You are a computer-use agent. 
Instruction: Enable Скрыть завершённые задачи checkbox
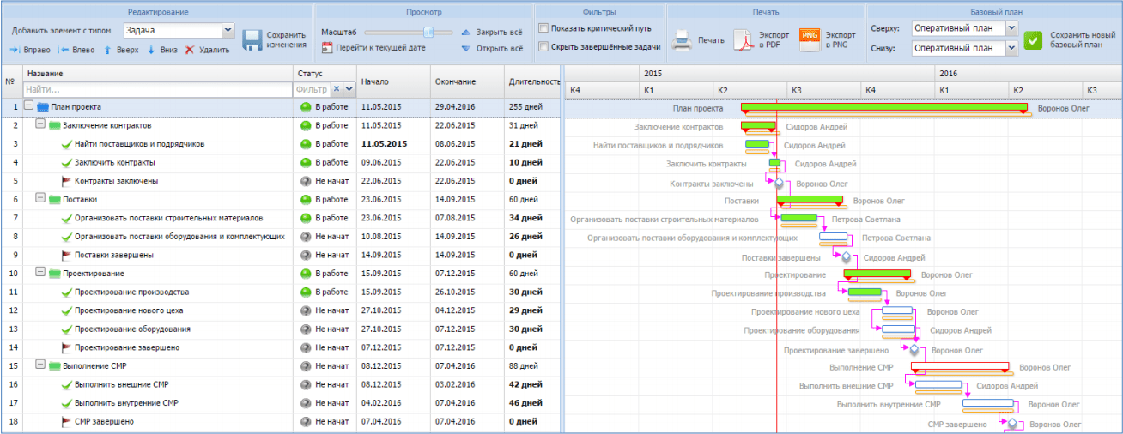(543, 46)
